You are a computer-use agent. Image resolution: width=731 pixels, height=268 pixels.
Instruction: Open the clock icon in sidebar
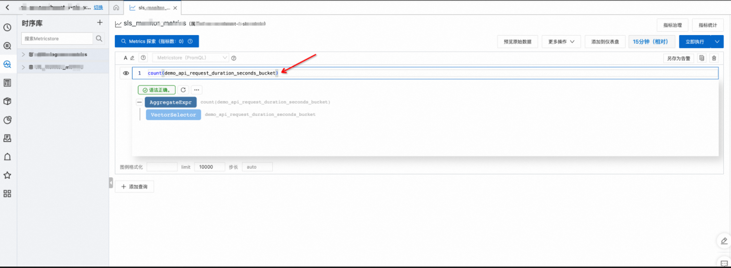click(7, 27)
